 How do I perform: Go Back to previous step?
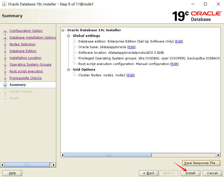[x=149, y=173]
